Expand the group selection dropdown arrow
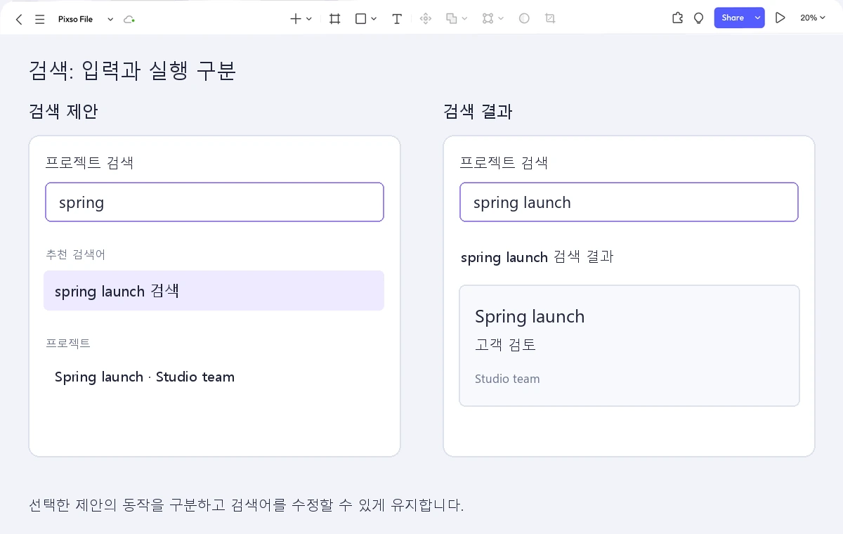Viewport: 843px width, 534px height. pyautogui.click(x=501, y=19)
